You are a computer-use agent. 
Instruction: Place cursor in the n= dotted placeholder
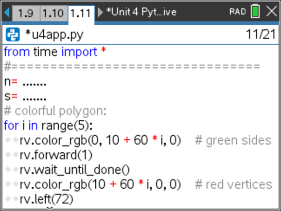tap(35, 83)
